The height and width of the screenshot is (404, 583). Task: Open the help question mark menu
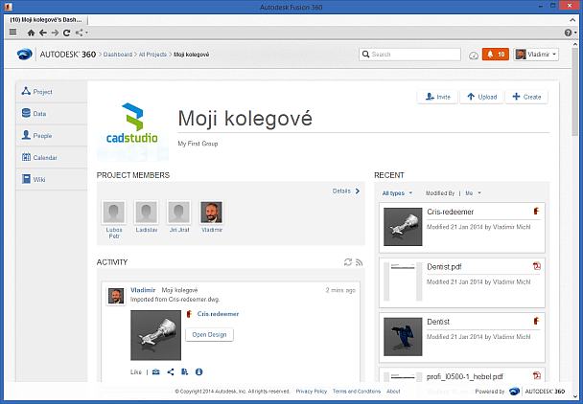click(x=570, y=33)
